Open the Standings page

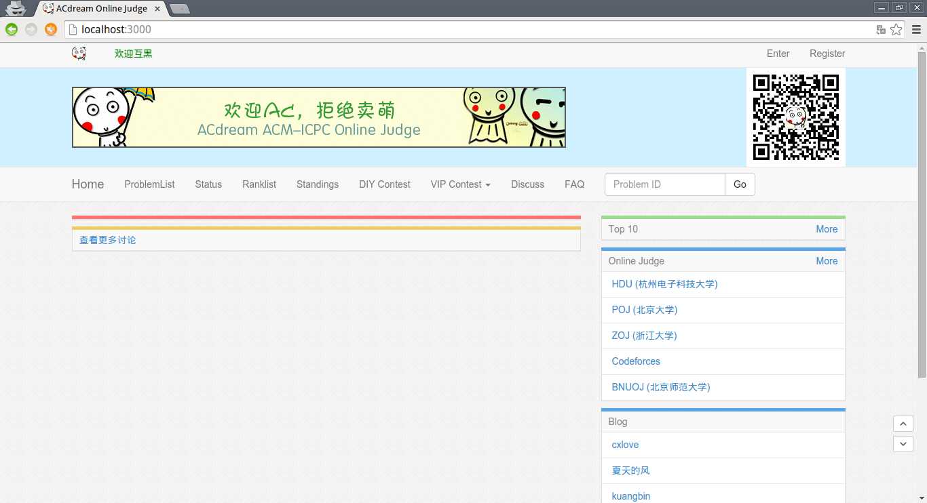318,184
